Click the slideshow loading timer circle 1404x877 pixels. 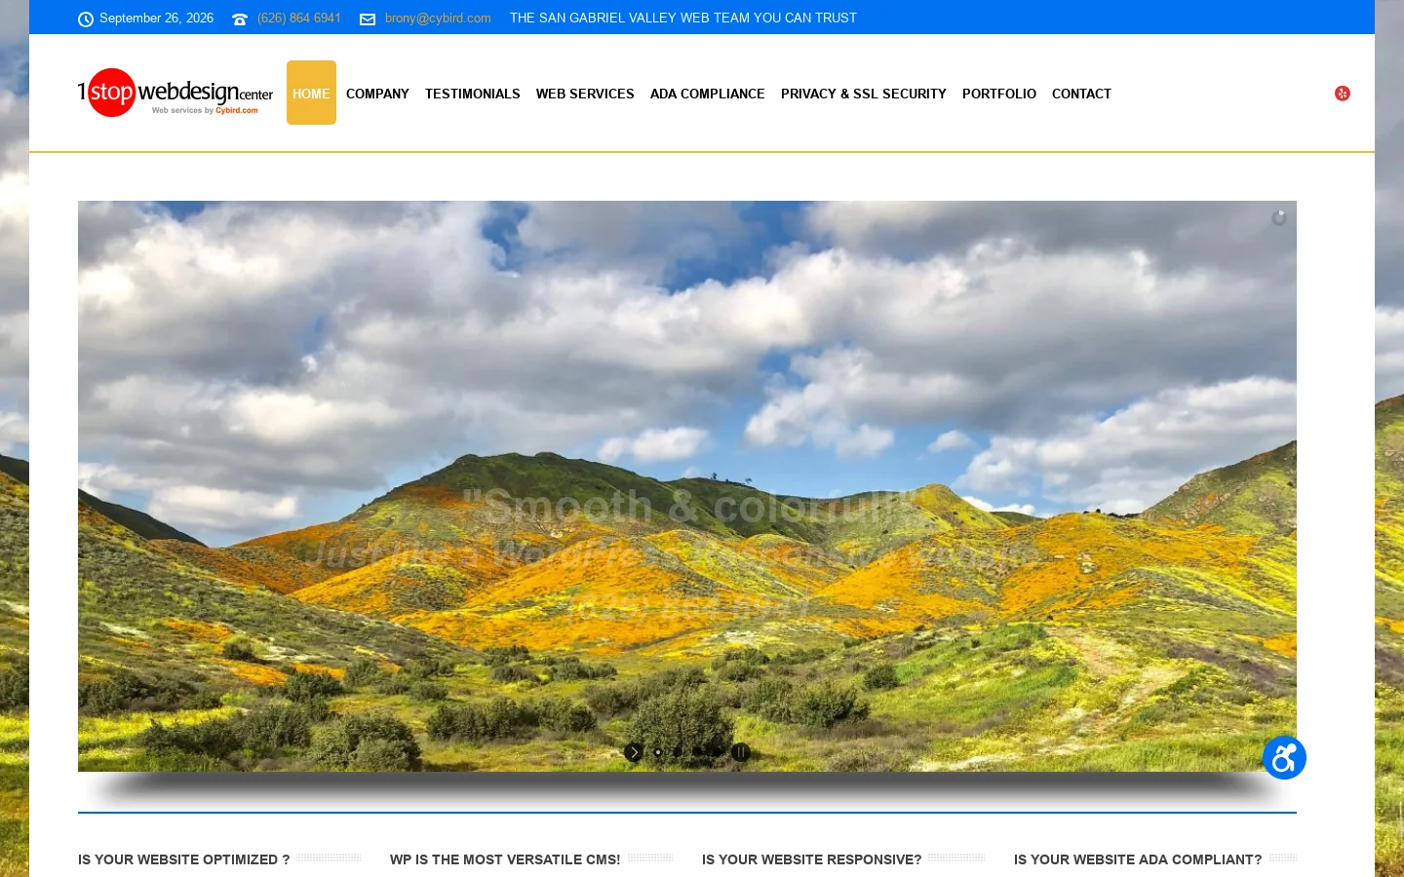[x=1279, y=218]
